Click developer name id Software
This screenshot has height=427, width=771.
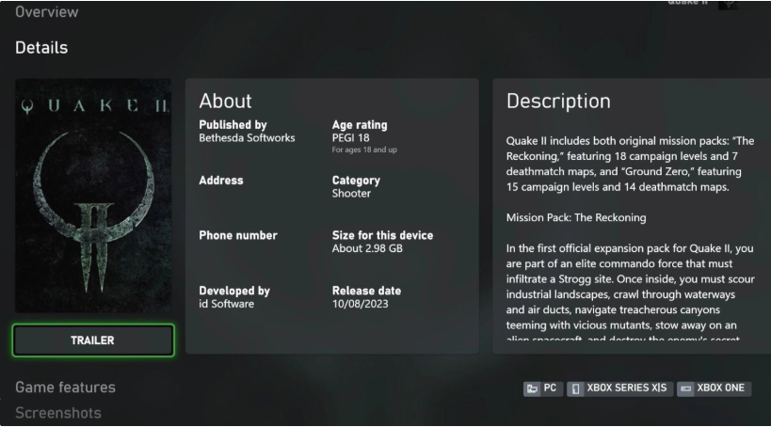[x=227, y=304]
